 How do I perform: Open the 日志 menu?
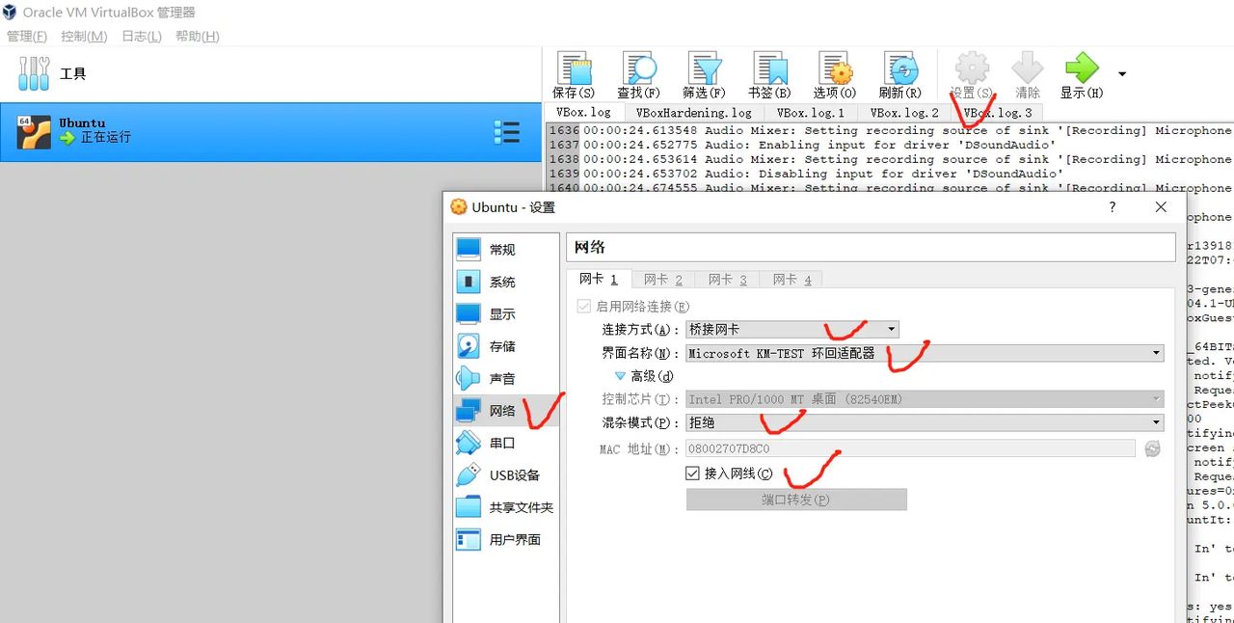coord(141,35)
